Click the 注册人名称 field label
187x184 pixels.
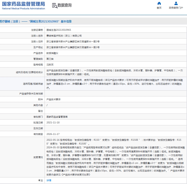[x=37, y=36]
